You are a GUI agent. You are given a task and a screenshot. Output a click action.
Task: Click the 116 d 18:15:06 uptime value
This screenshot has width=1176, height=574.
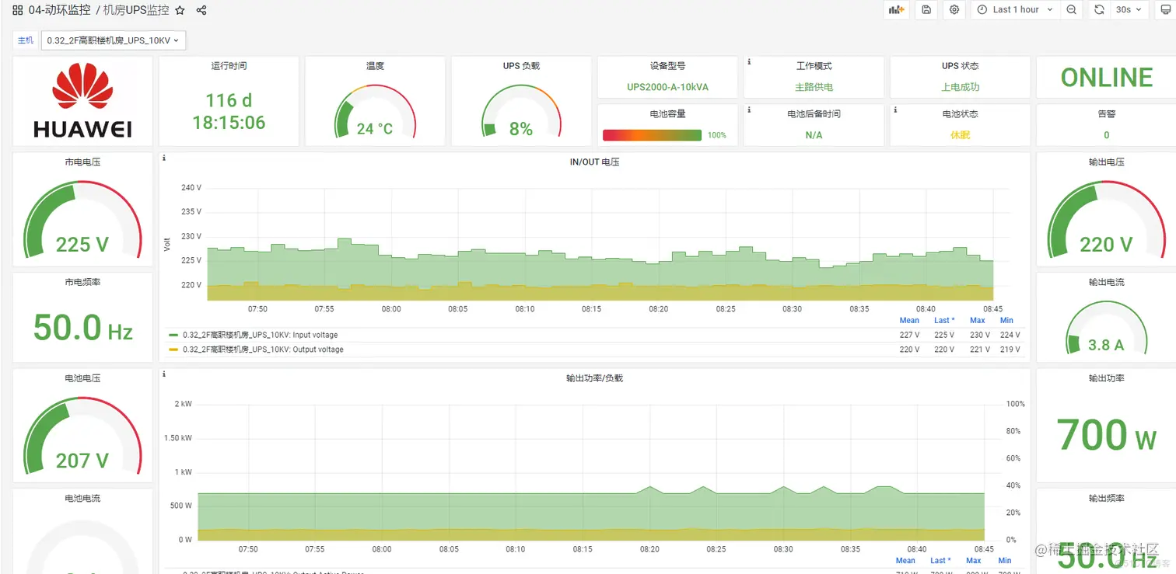[x=229, y=111]
